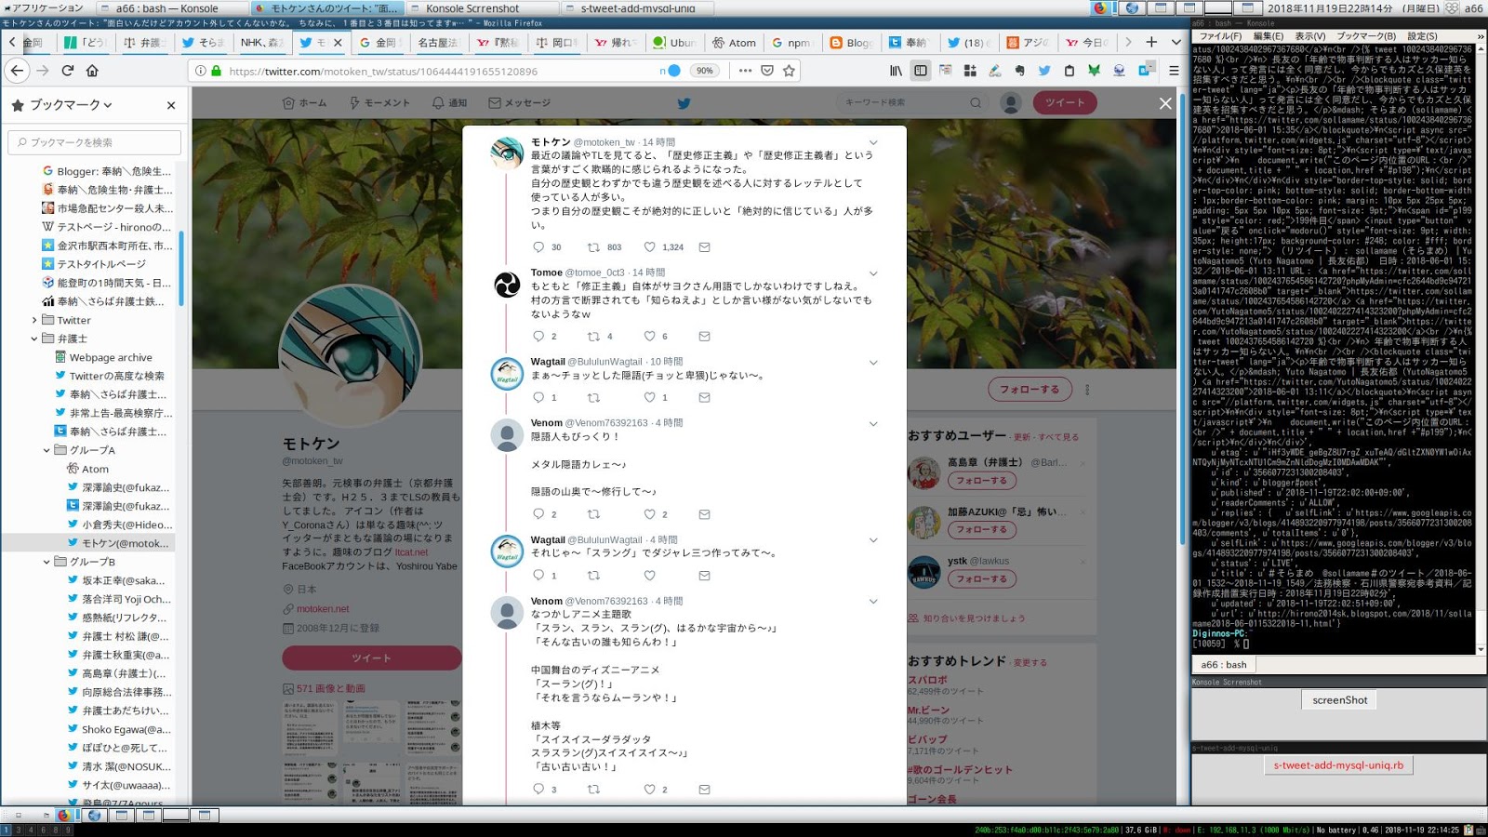Toggle the Firefox sidebar icon
This screenshot has height=837, width=1488.
[921, 71]
